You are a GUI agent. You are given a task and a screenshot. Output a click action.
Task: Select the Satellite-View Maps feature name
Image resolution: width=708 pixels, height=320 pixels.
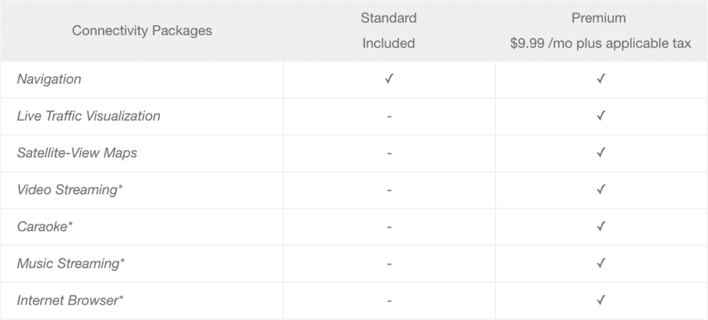coord(77,153)
